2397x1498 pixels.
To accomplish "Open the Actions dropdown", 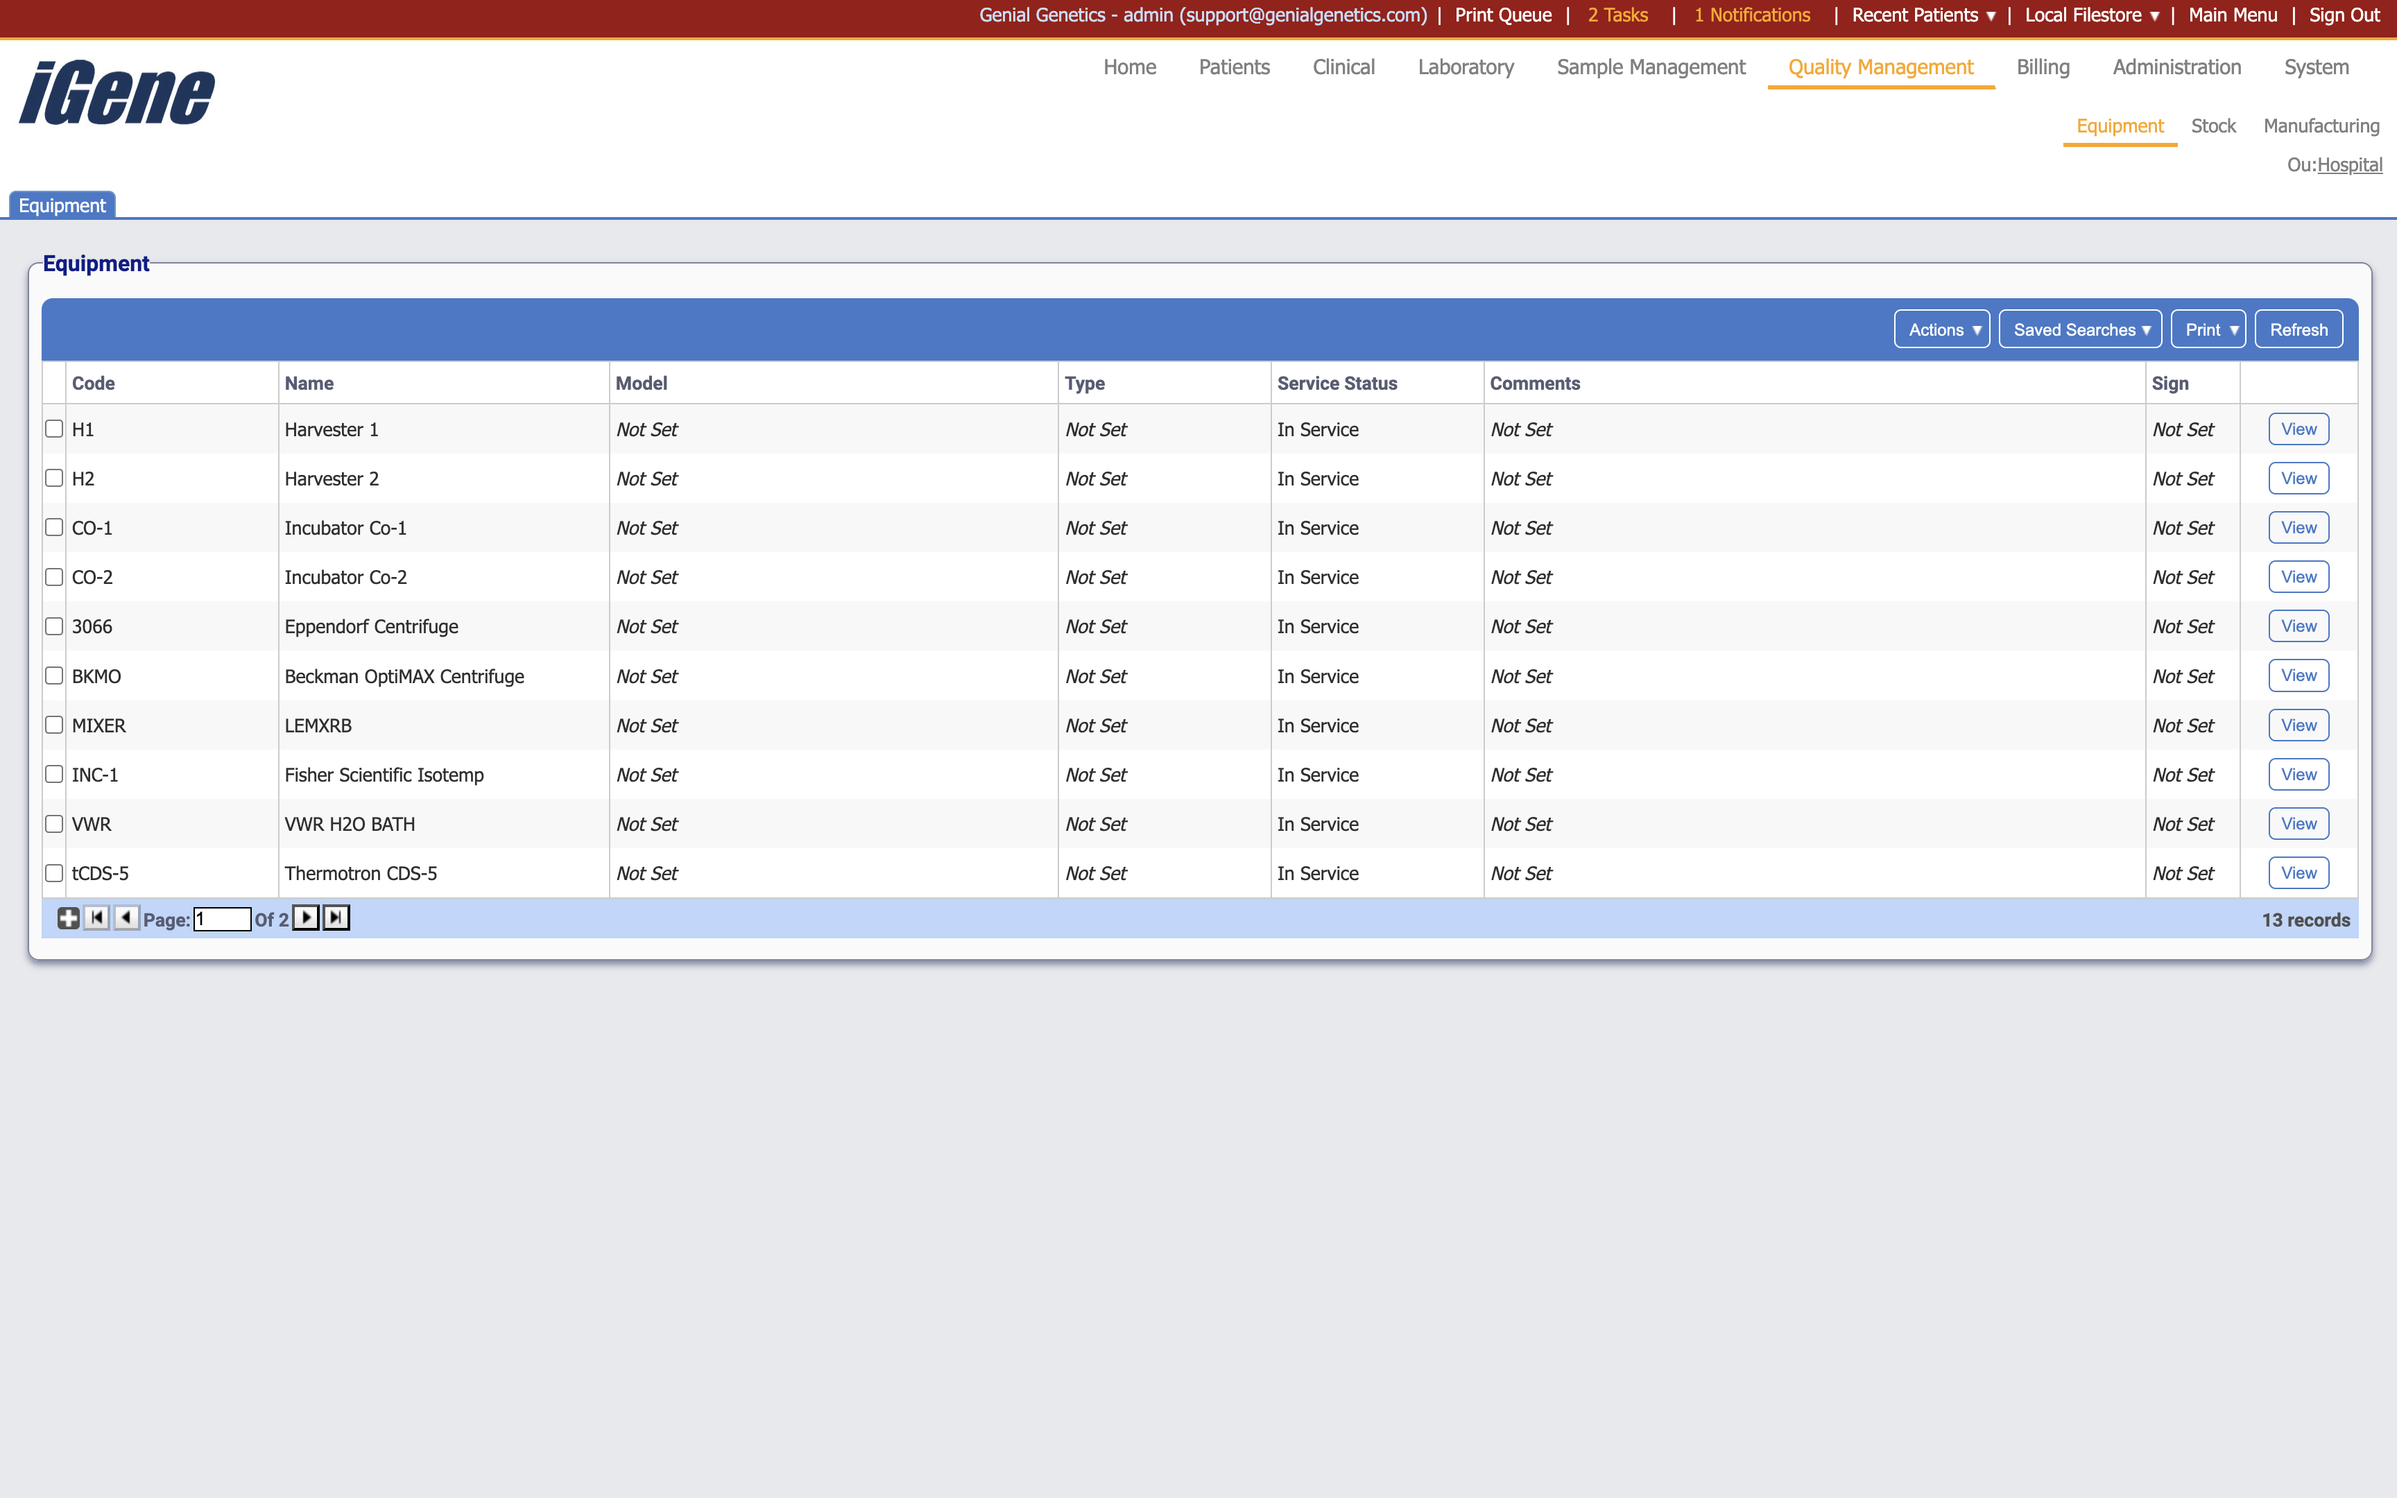I will [x=1943, y=330].
